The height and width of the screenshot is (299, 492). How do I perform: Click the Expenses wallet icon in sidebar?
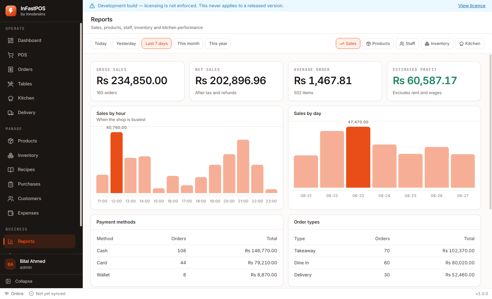(x=11, y=213)
